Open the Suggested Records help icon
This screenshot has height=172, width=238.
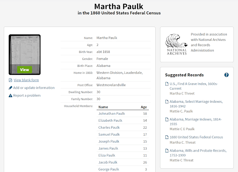[x=226, y=75]
